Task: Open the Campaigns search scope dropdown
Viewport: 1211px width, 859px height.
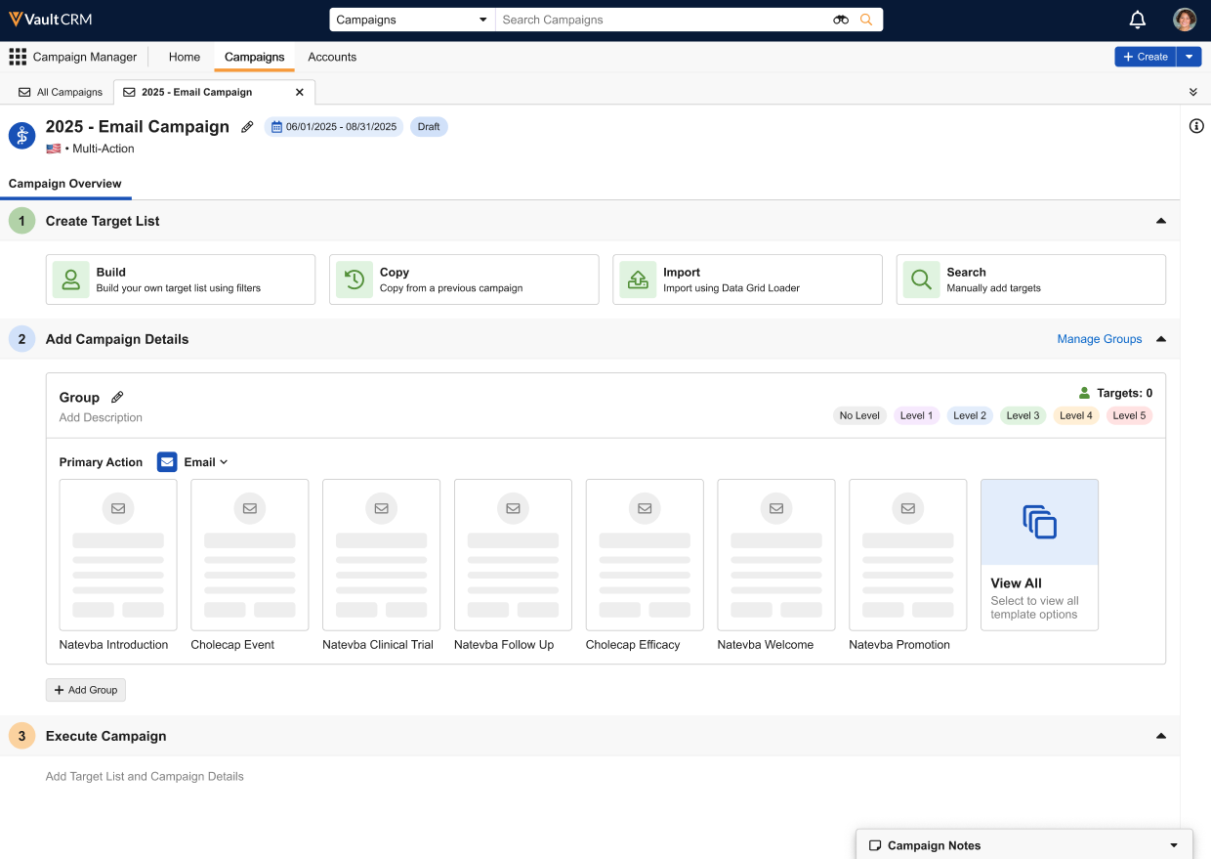Action: click(x=412, y=20)
